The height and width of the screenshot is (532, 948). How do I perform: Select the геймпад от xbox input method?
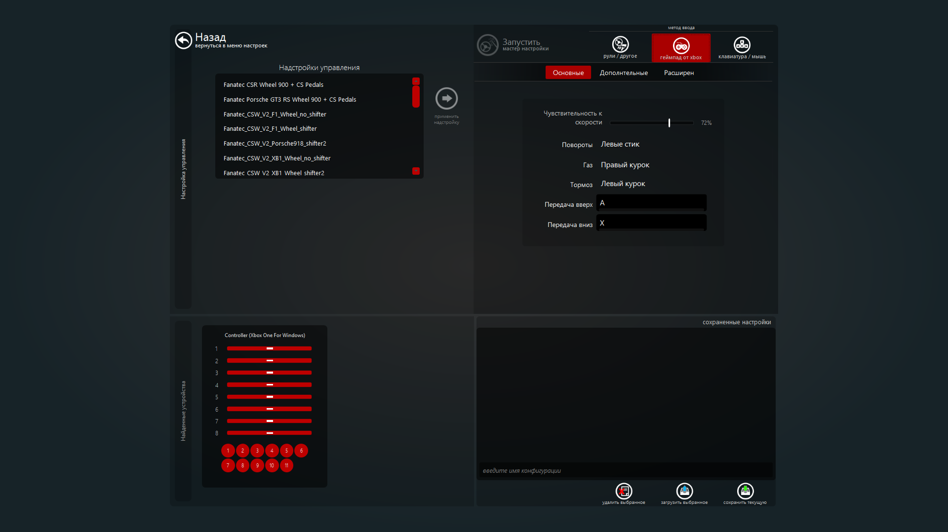coord(681,48)
